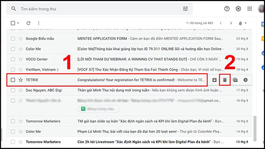Select the Google Biểu mẫu email checkbox

[x=13, y=39]
